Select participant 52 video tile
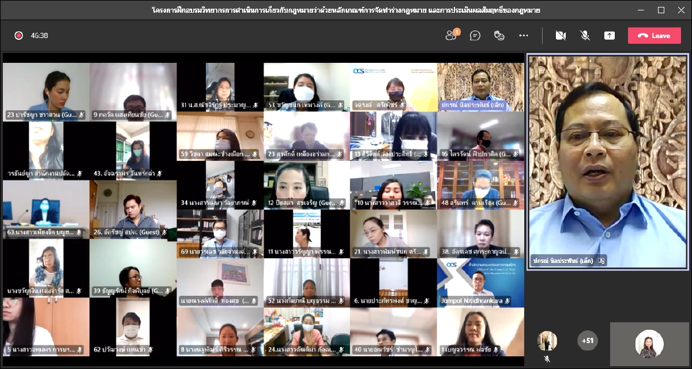The height and width of the screenshot is (369, 692). pyautogui.click(x=307, y=283)
